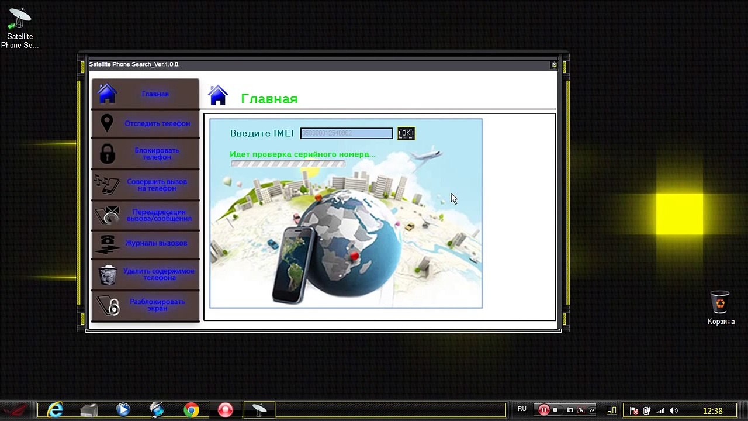Screen dimensions: 748x421
Task: Open the red record app on taskbar
Action: (x=225, y=410)
